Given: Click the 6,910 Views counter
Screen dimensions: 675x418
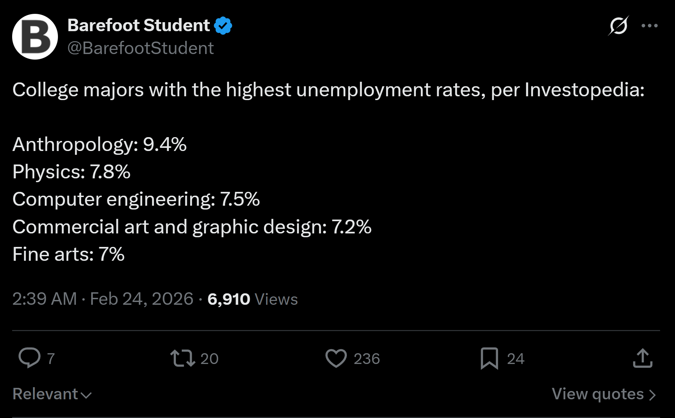Looking at the screenshot, I should tap(253, 299).
